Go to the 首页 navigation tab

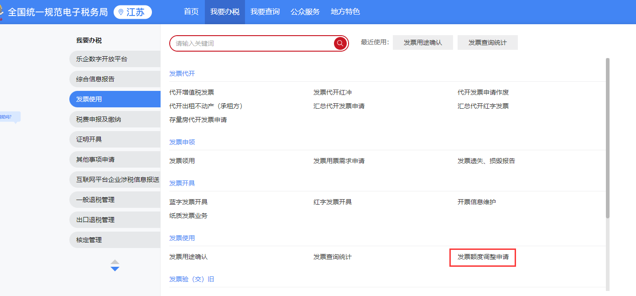pos(191,12)
